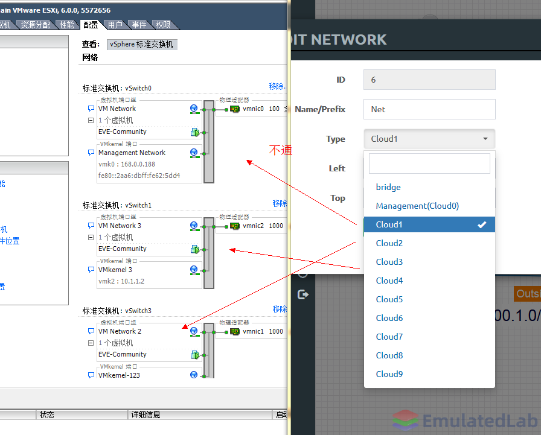Switch to the 事件 tab
541x435 pixels.
point(139,25)
